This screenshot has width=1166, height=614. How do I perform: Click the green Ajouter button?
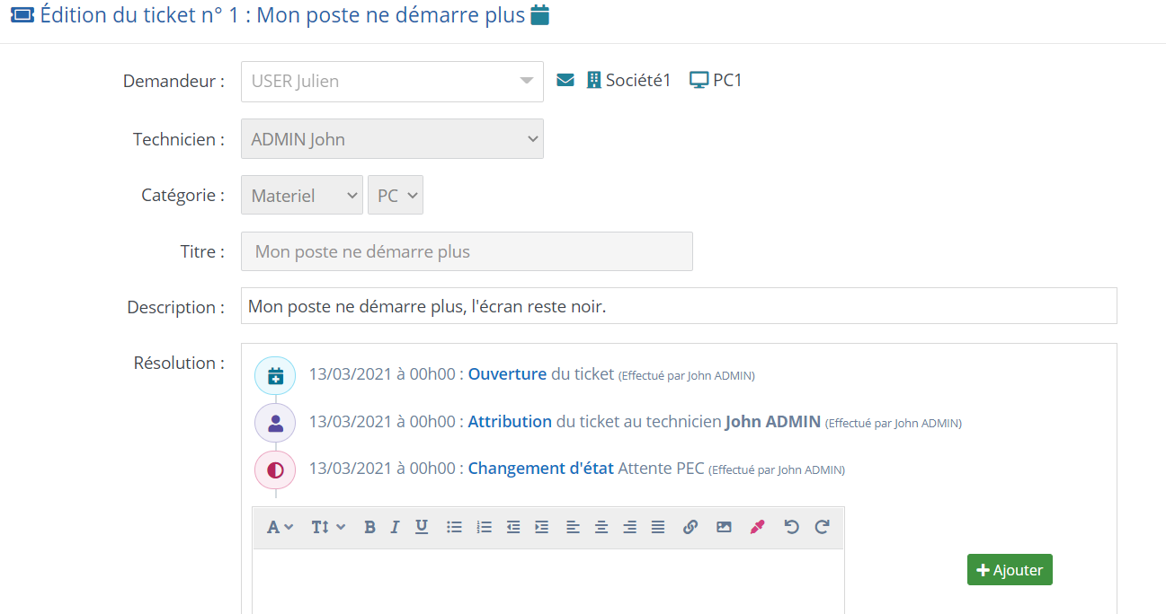1010,570
